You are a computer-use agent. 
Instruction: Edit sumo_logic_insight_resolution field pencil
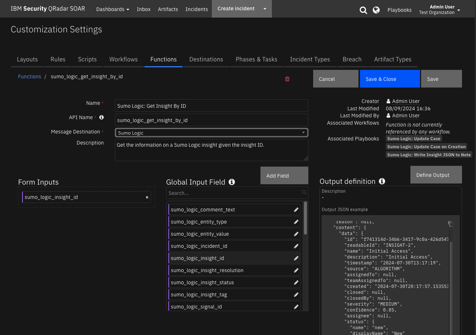296,270
